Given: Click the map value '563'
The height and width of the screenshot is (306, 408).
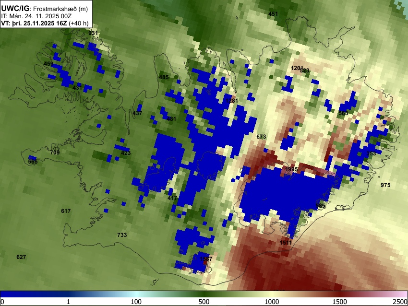Looking at the screenshot, I should pyautogui.click(x=343, y=113).
